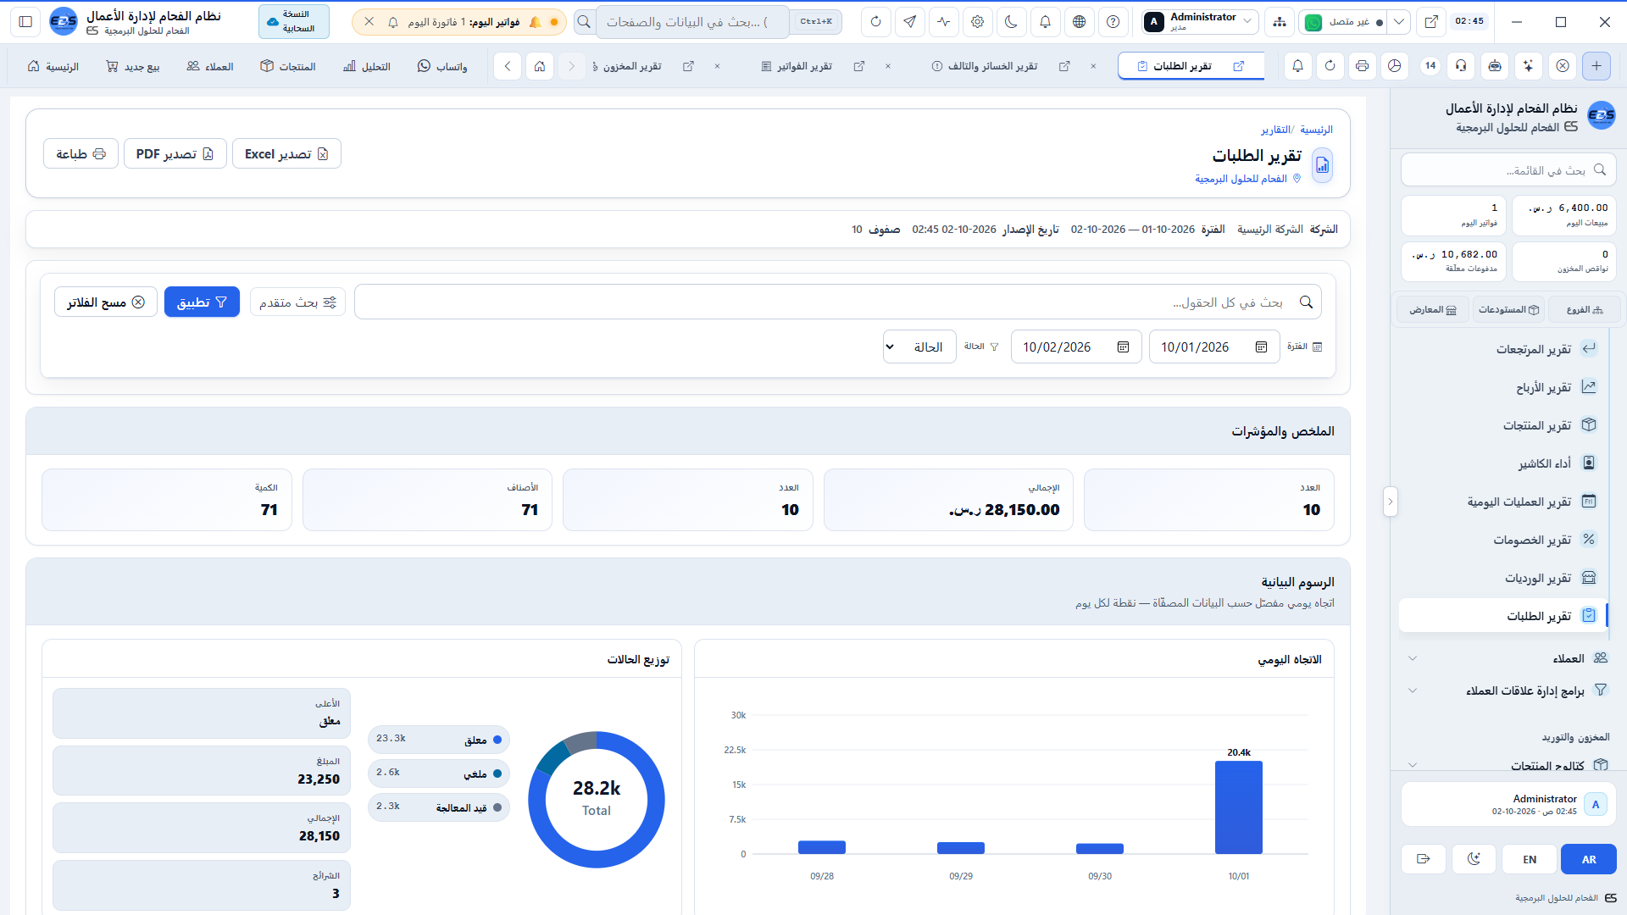This screenshot has width=1627, height=915.
Task: Add new tab with plus button
Action: pos(1596,66)
